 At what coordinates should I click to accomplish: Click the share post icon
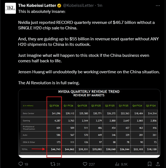[x=158, y=164]
